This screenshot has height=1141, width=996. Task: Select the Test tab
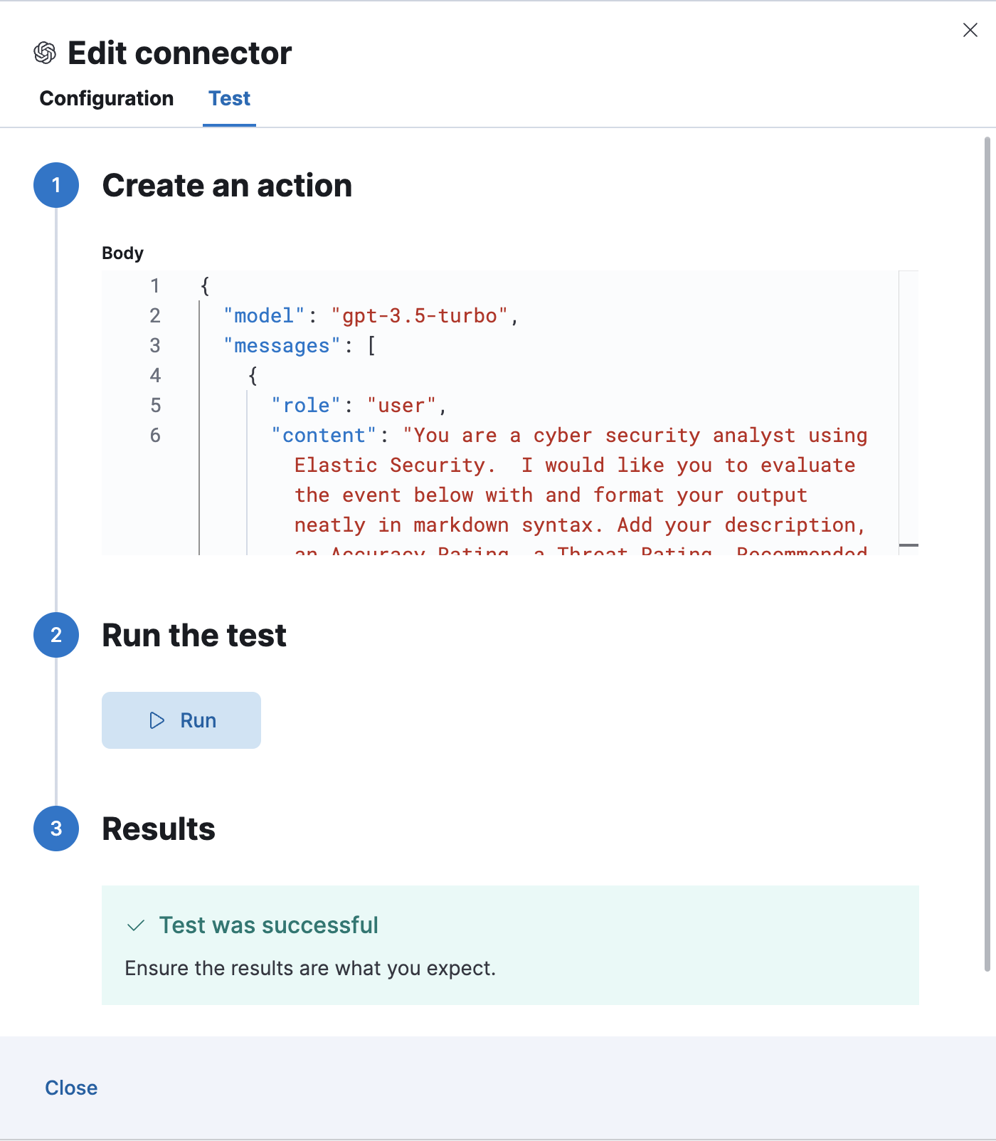228,98
